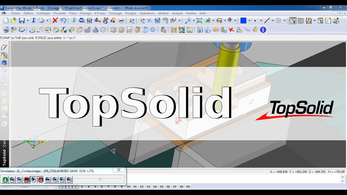Open the line style dropdown arrow

click(x=273, y=21)
